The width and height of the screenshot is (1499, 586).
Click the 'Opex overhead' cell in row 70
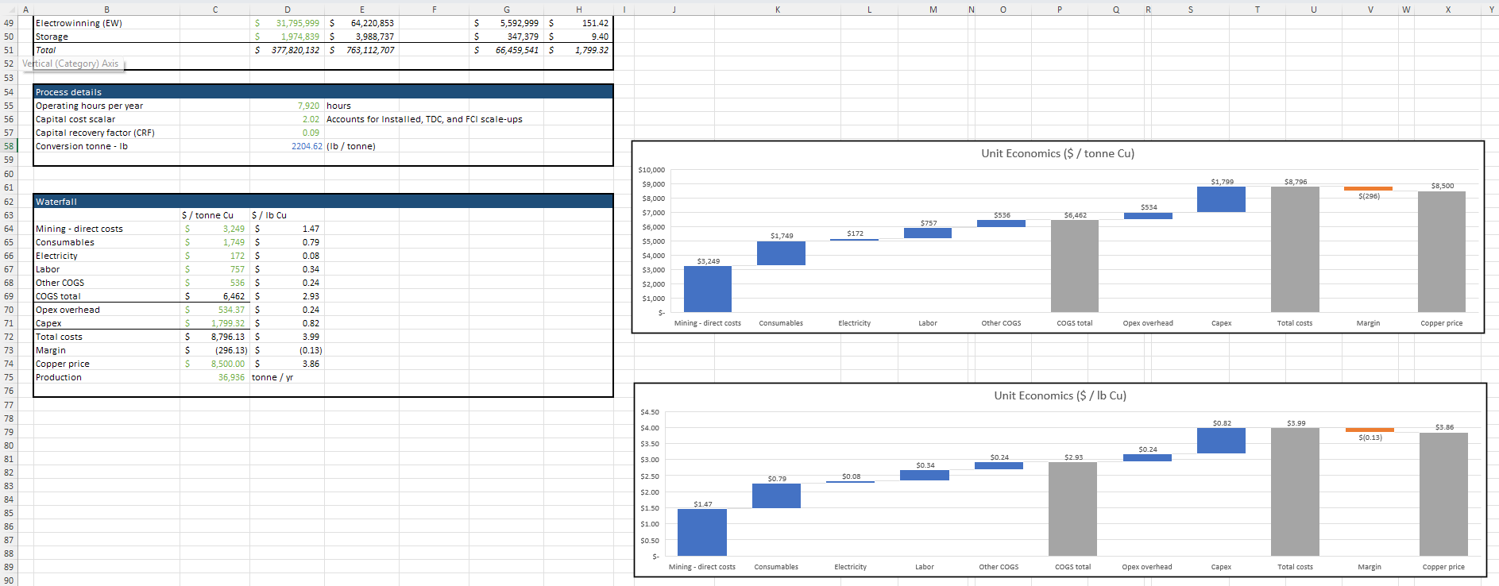point(106,310)
